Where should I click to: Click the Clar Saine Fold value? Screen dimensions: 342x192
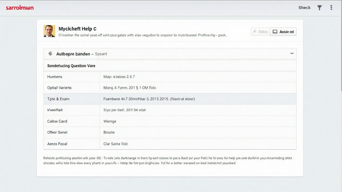(115, 144)
